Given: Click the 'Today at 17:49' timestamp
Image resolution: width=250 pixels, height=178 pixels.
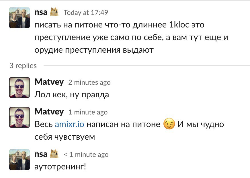Looking at the screenshot, I should [86, 13].
